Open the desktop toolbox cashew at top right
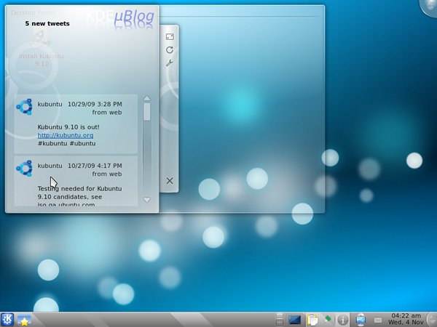 (429, 8)
